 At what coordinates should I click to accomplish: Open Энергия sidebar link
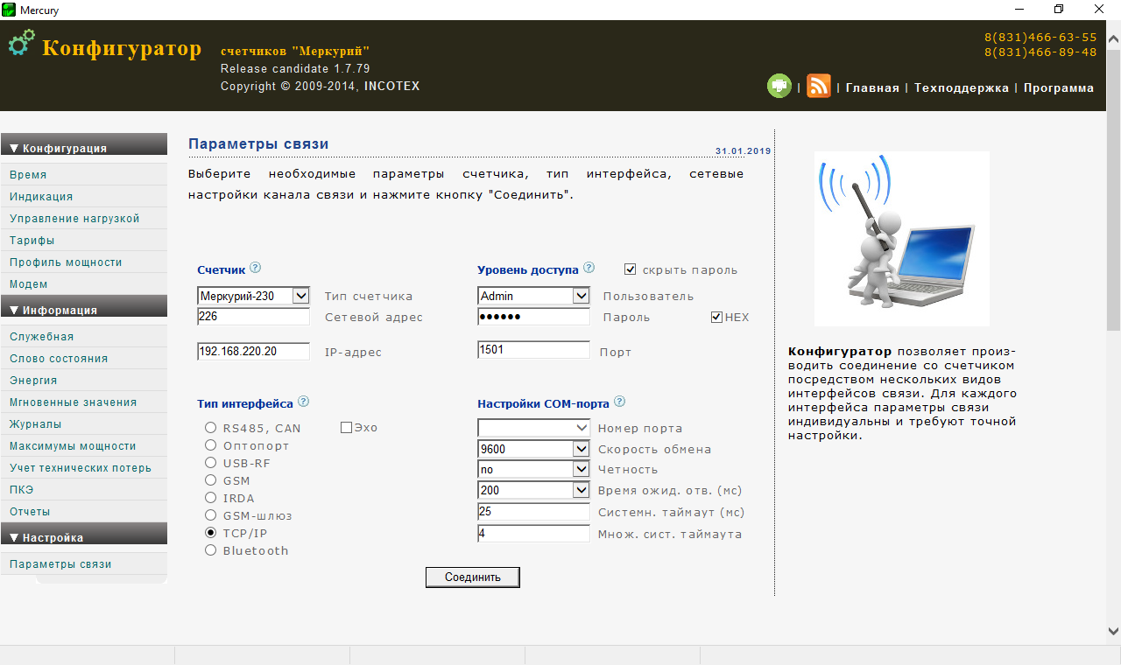(33, 381)
